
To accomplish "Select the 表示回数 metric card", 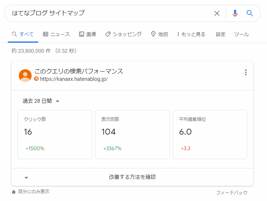I will pos(132,134).
